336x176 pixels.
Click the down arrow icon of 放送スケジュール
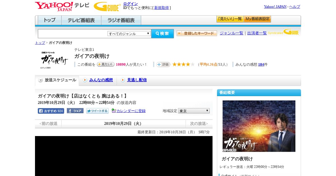click(41, 80)
